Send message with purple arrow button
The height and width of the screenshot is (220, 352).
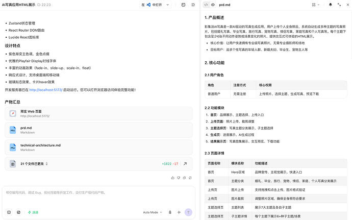(x=188, y=212)
